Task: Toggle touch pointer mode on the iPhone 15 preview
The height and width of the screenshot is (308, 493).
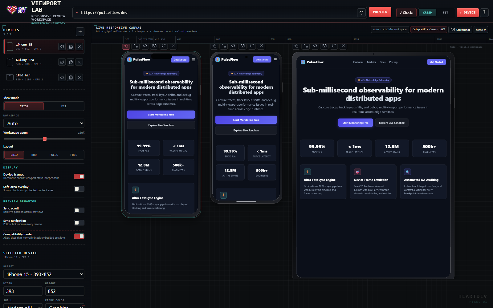Action: pyautogui.click(x=126, y=46)
